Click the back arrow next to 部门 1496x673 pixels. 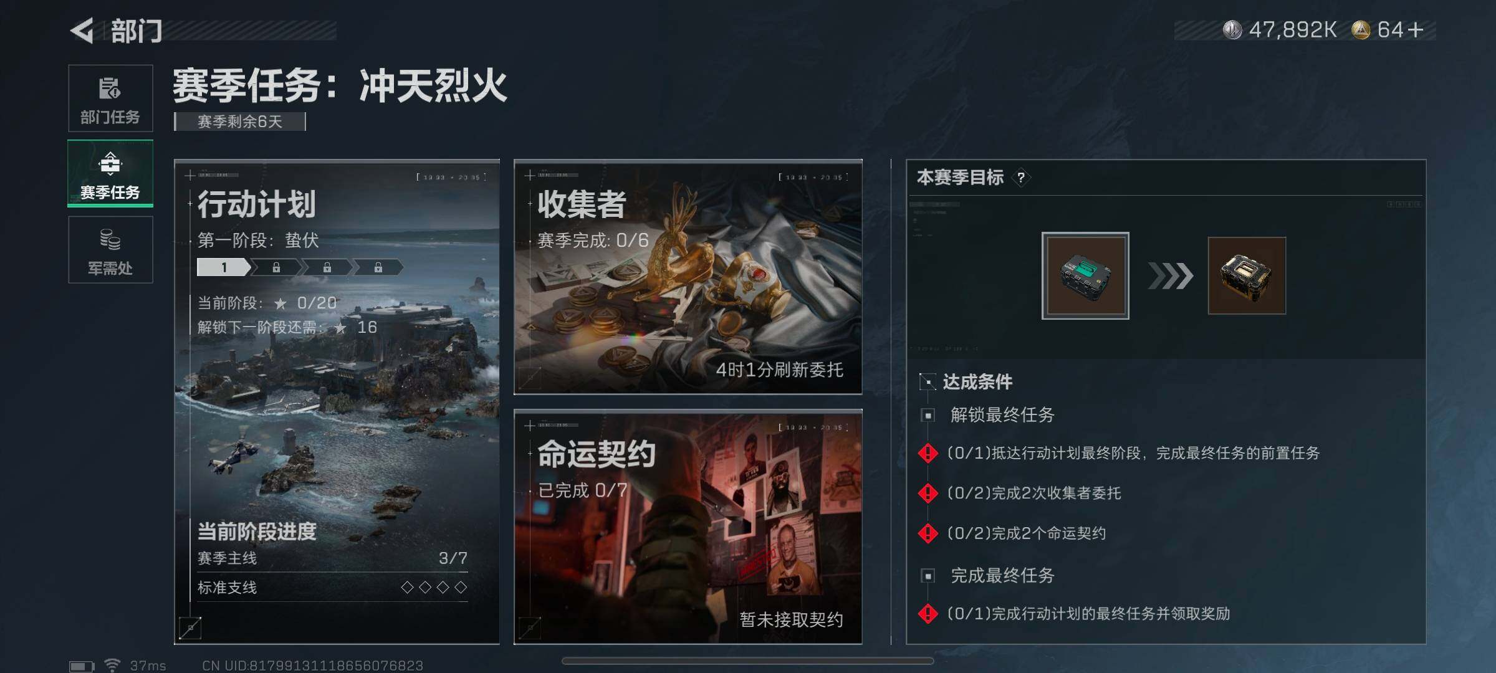82,31
